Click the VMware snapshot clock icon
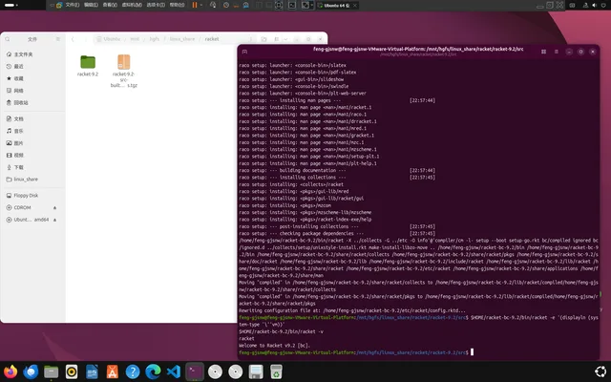The width and height of the screenshot is (611, 382). [x=226, y=5]
